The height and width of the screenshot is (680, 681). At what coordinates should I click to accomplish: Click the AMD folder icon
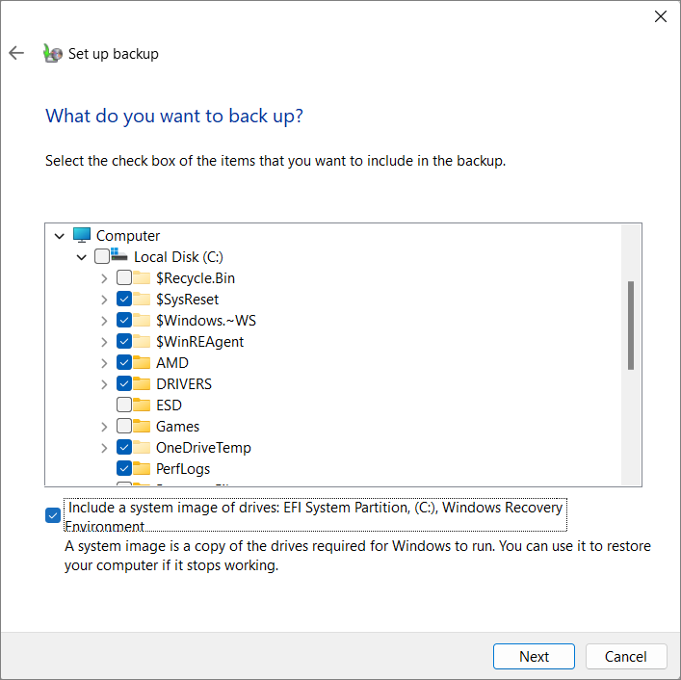(143, 363)
